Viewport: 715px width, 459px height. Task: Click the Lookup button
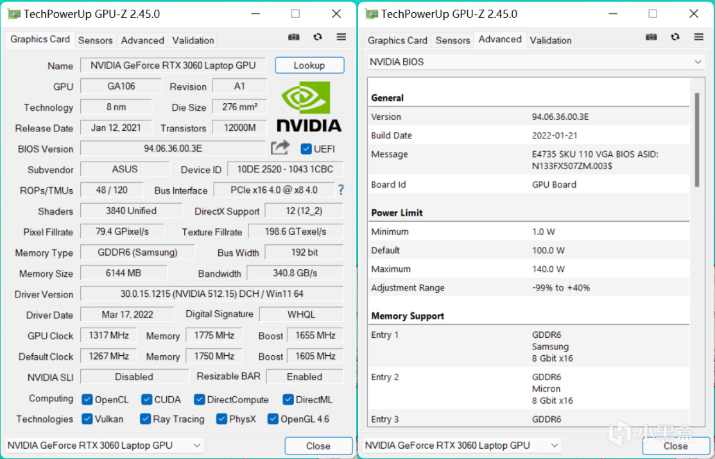(309, 65)
